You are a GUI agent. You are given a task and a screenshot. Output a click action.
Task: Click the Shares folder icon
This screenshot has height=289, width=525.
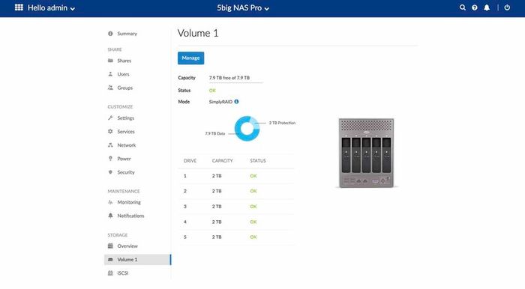[x=110, y=61]
